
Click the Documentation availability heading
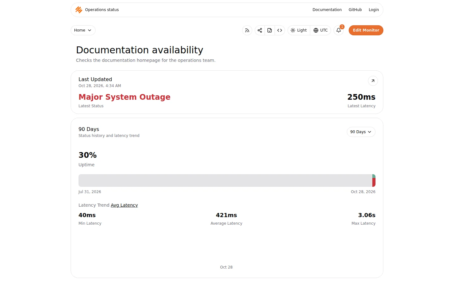(x=140, y=50)
